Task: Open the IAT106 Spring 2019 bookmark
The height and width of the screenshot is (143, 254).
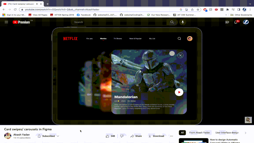Action: click(62, 15)
